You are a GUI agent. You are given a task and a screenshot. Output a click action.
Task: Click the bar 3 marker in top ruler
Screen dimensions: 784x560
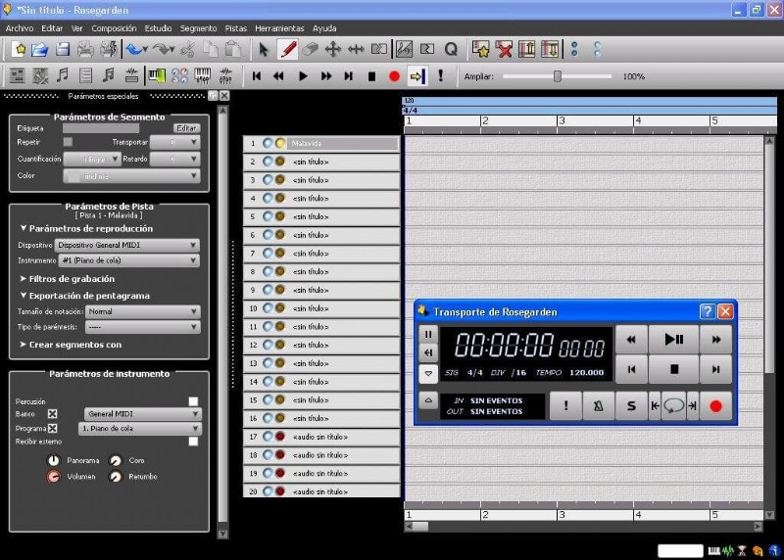click(562, 120)
